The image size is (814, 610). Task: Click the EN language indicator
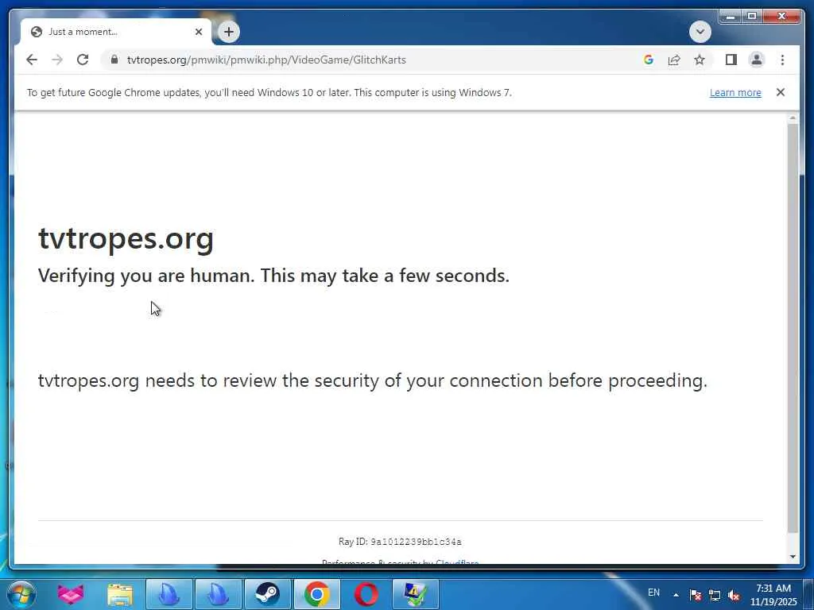653,593
